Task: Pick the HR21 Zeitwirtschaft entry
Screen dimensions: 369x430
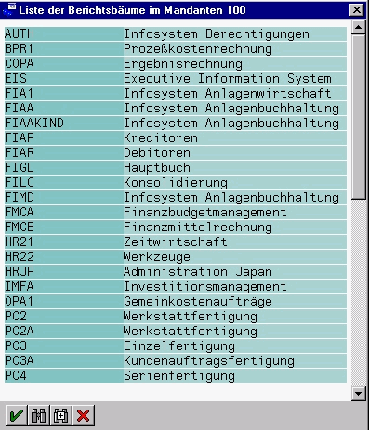Action: pos(176,242)
